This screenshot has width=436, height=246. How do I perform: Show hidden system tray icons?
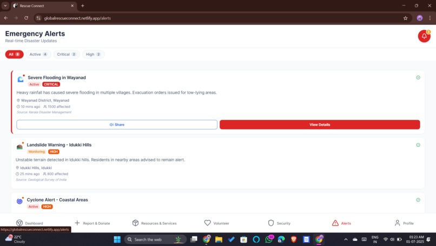click(346, 239)
